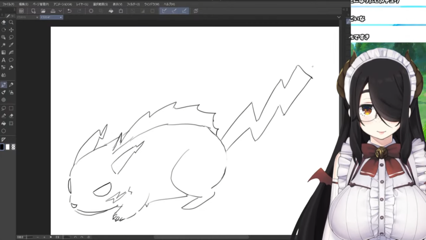Click the fit-to-screen square button
The width and height of the screenshot is (426, 240).
point(51,237)
